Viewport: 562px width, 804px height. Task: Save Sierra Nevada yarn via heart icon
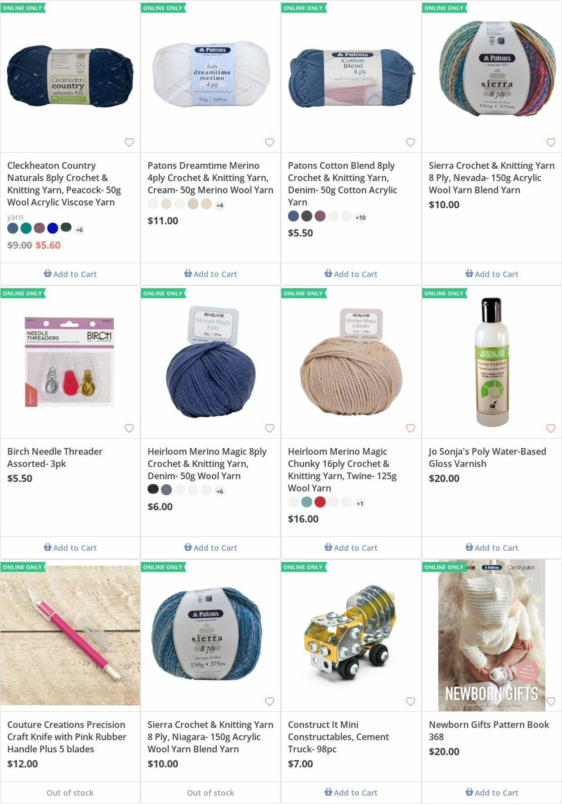(x=551, y=142)
